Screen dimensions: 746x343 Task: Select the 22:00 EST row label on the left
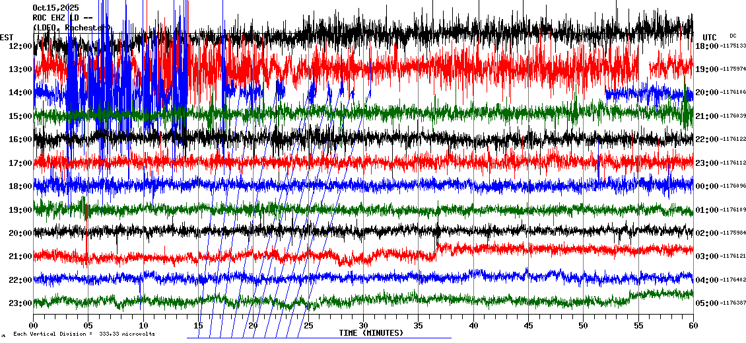click(20, 280)
